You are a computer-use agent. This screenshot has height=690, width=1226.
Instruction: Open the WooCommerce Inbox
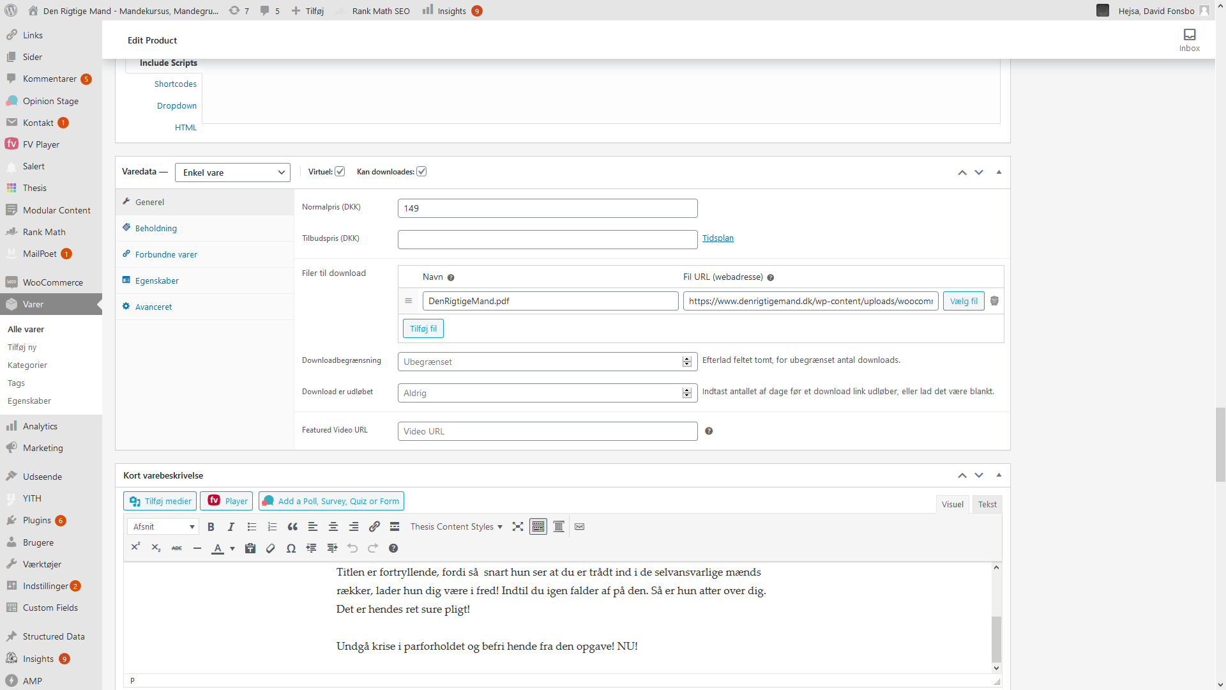pyautogui.click(x=1189, y=40)
